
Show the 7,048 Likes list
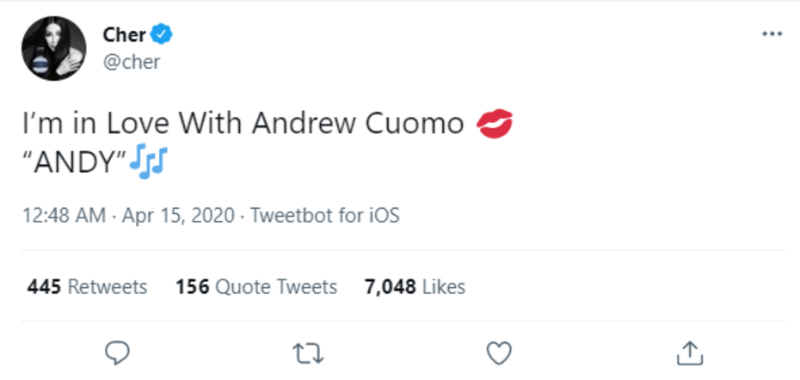(415, 286)
